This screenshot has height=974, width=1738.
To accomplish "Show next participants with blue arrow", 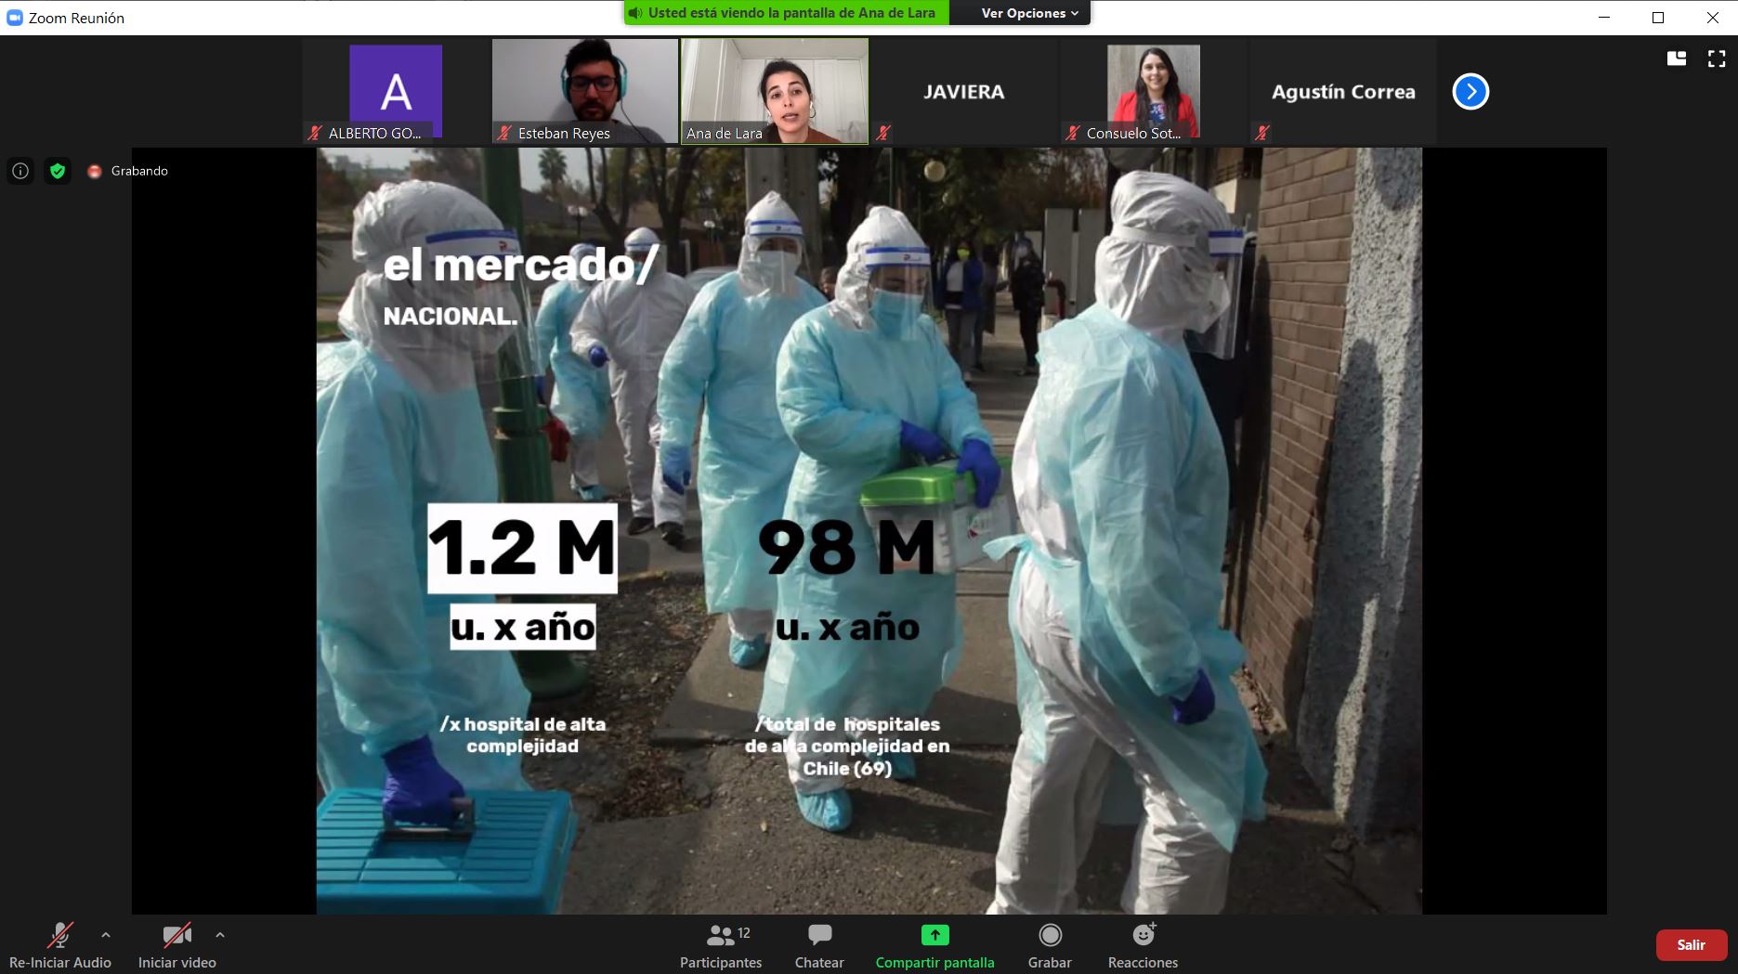I will (1470, 91).
